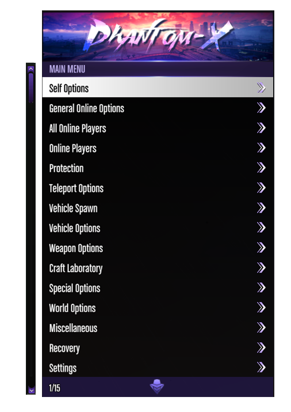Image resolution: width=291 pixels, height=412 pixels.
Task: Click the Craft Laboratory double-chevron icon
Action: 261,267
